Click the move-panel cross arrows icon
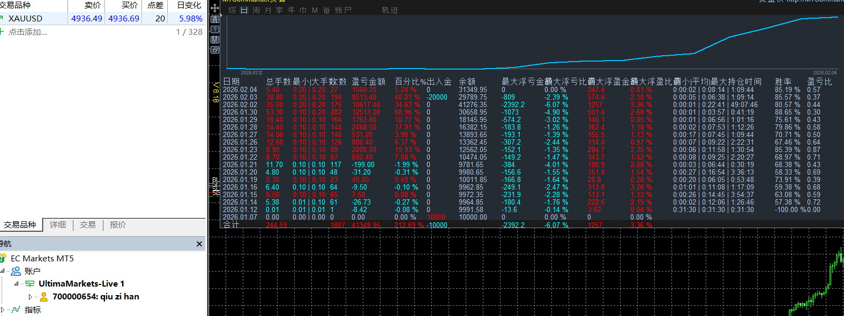 (x=215, y=8)
